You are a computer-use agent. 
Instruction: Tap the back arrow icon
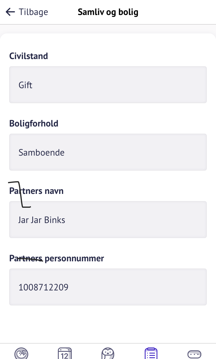tap(10, 12)
